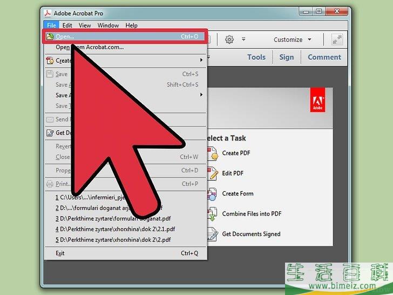This screenshot has width=393, height=295.
Task: Minimize the Acrobat Pro window
Action: click(306, 11)
